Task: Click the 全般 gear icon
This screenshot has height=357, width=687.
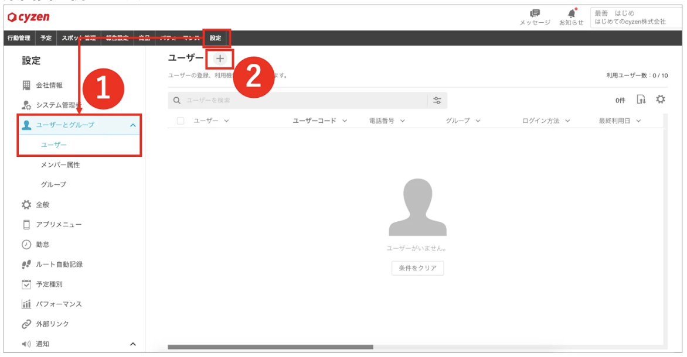Action: point(26,204)
